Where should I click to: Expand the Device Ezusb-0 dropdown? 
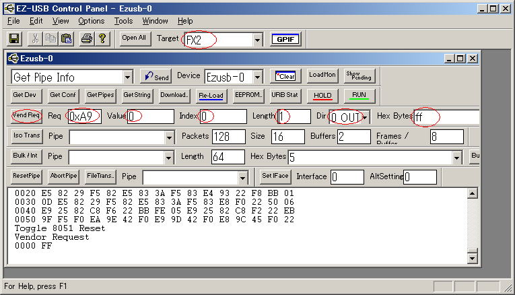(258, 77)
